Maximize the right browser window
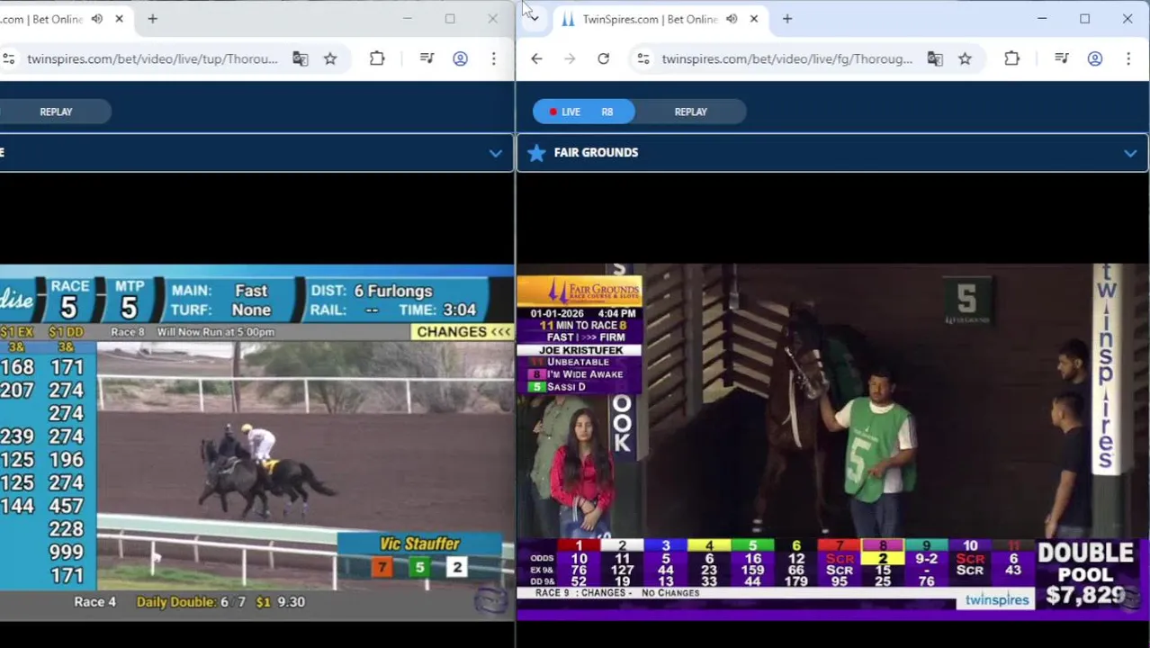Viewport: 1150px width, 648px height. pos(1084,19)
